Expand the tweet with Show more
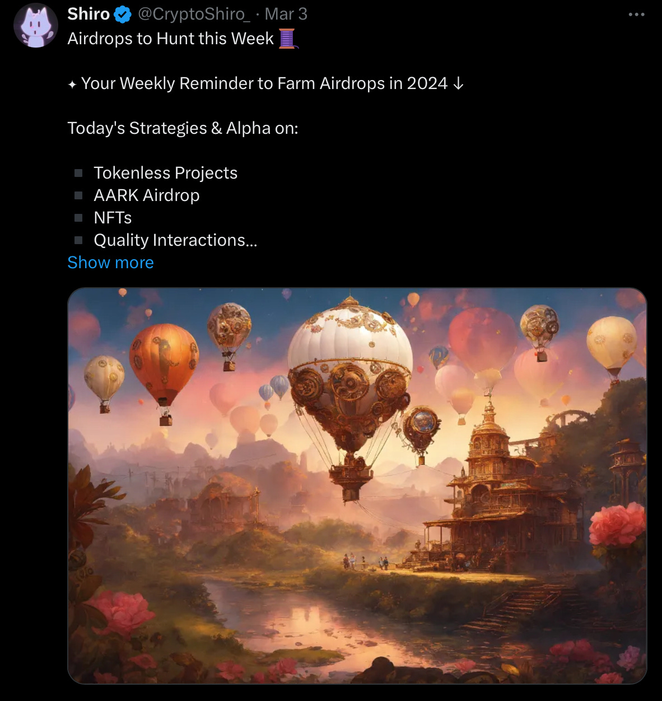This screenshot has width=662, height=701. tap(110, 263)
